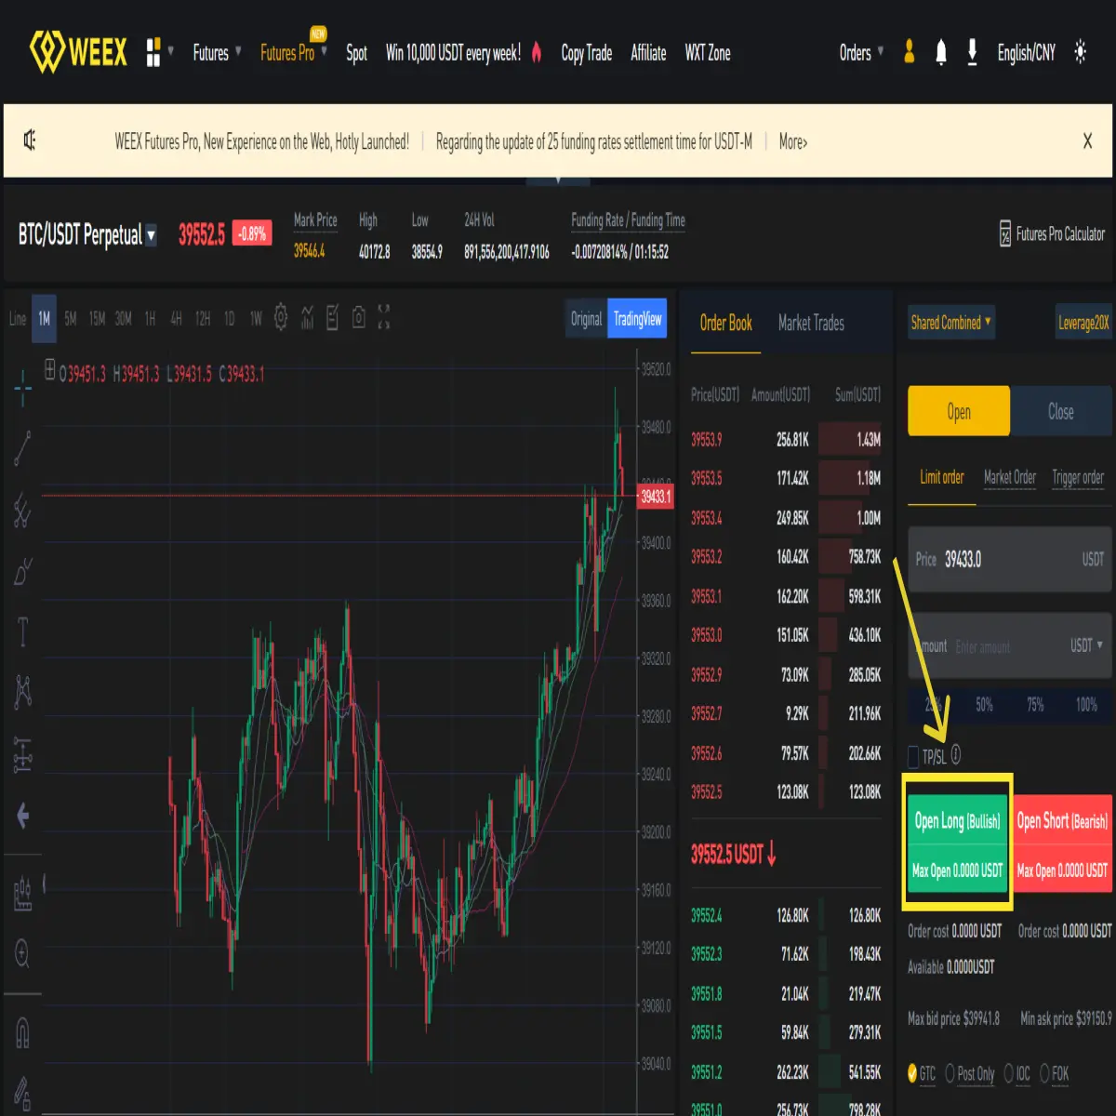Switch chart to Original view
1116x1116 pixels.
[586, 319]
